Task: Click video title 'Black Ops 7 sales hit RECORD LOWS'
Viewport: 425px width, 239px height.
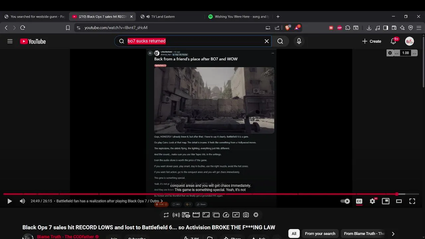Action: [149, 227]
